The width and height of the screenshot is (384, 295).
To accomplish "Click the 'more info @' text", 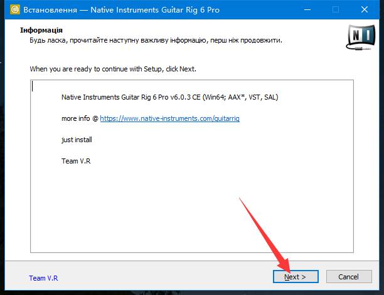I will click(x=80, y=118).
